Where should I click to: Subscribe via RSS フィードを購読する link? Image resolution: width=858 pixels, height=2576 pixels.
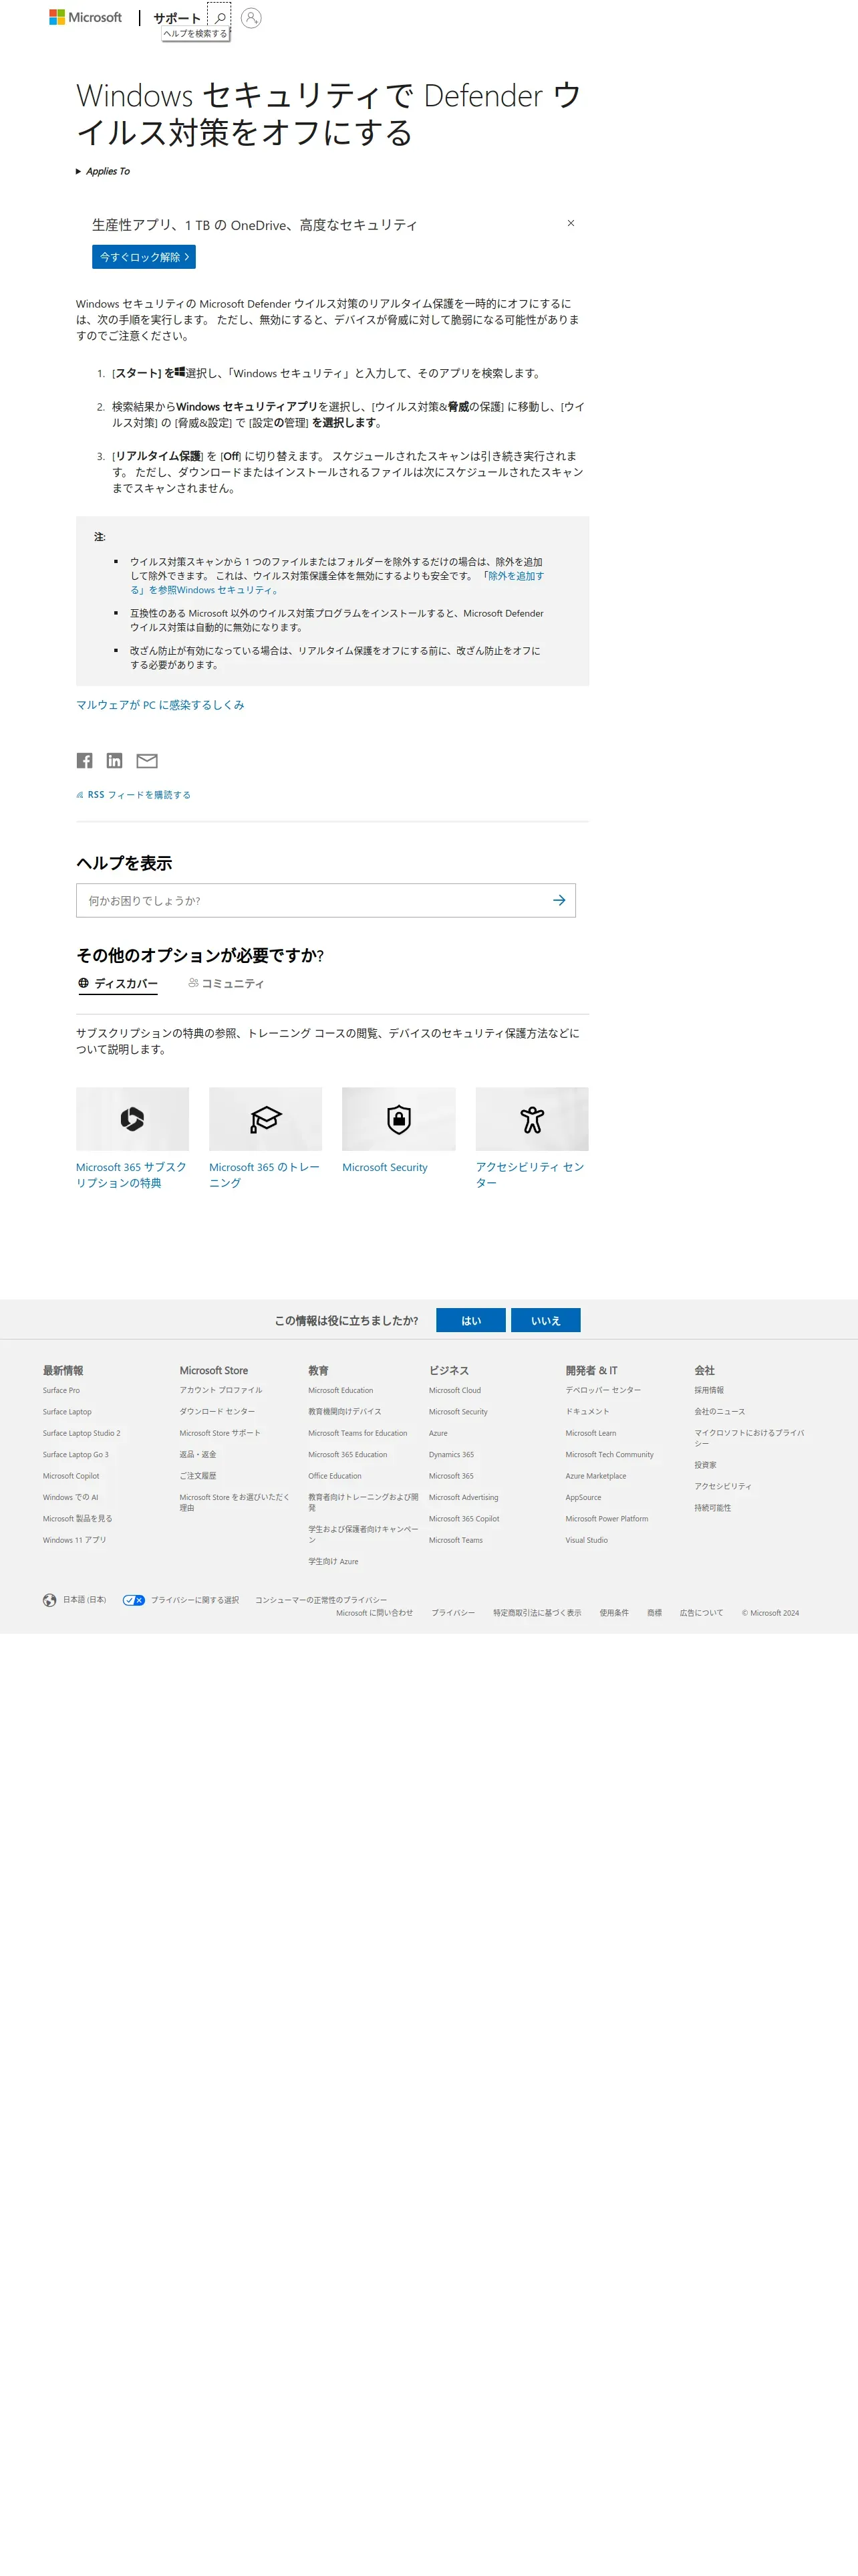pos(133,795)
